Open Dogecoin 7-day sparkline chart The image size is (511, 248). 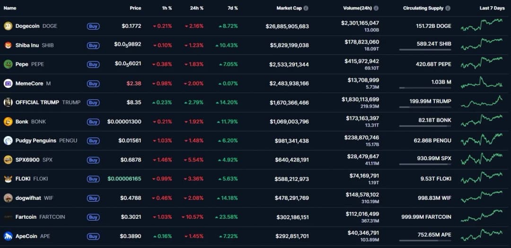point(482,25)
